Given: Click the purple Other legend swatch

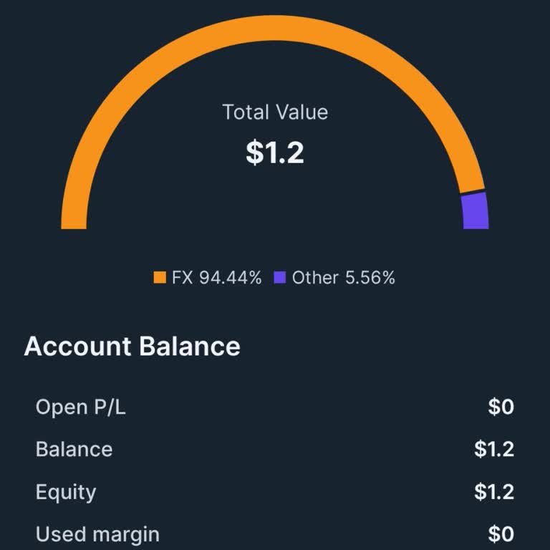Looking at the screenshot, I should pos(280,278).
